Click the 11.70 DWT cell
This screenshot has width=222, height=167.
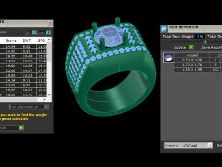pos(29,95)
